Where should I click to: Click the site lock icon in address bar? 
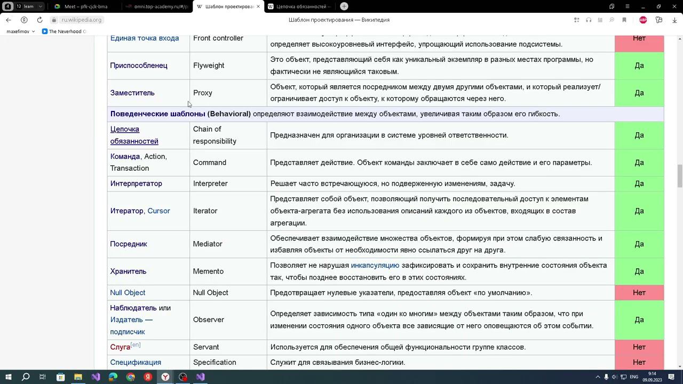[x=53, y=20]
